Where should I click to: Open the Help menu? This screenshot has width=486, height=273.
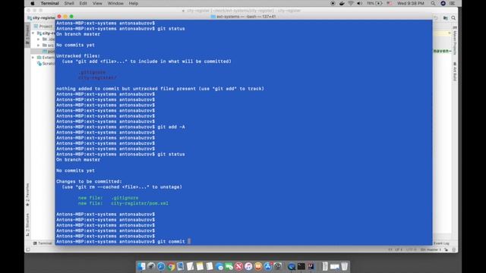click(x=134, y=3)
